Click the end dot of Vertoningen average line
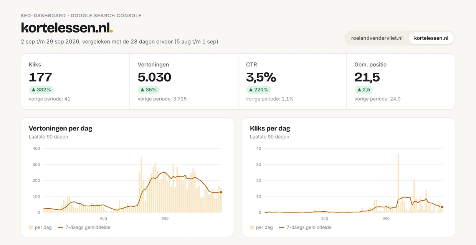Screen dimensions: 476x245 point(221,193)
